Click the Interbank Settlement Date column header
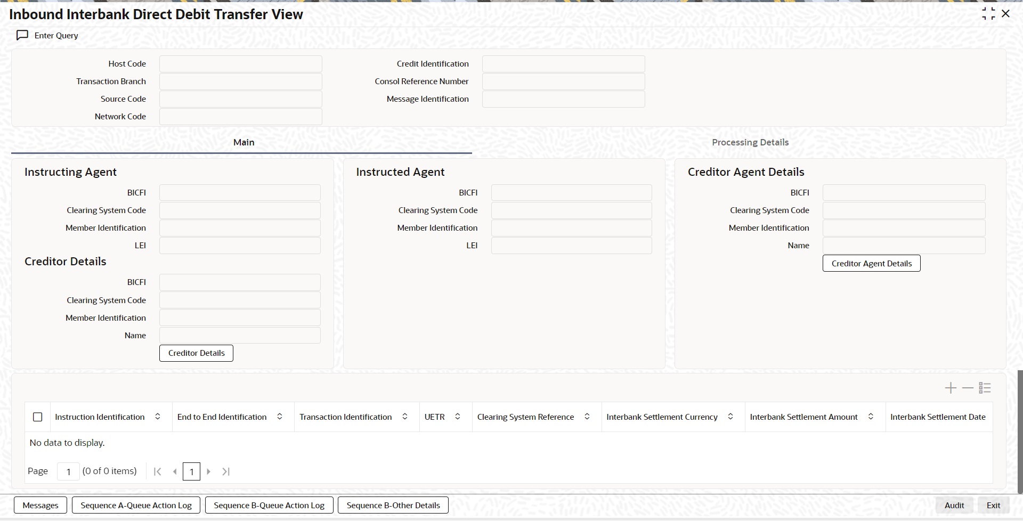 coord(938,417)
